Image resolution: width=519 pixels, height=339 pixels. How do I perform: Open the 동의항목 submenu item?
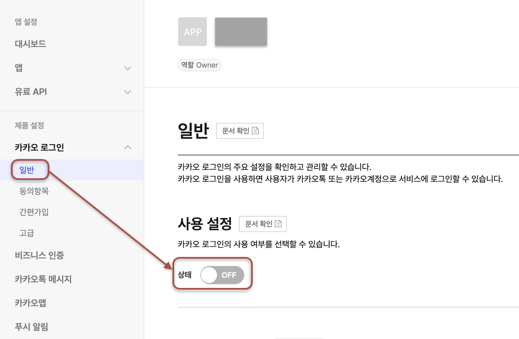[x=34, y=191]
